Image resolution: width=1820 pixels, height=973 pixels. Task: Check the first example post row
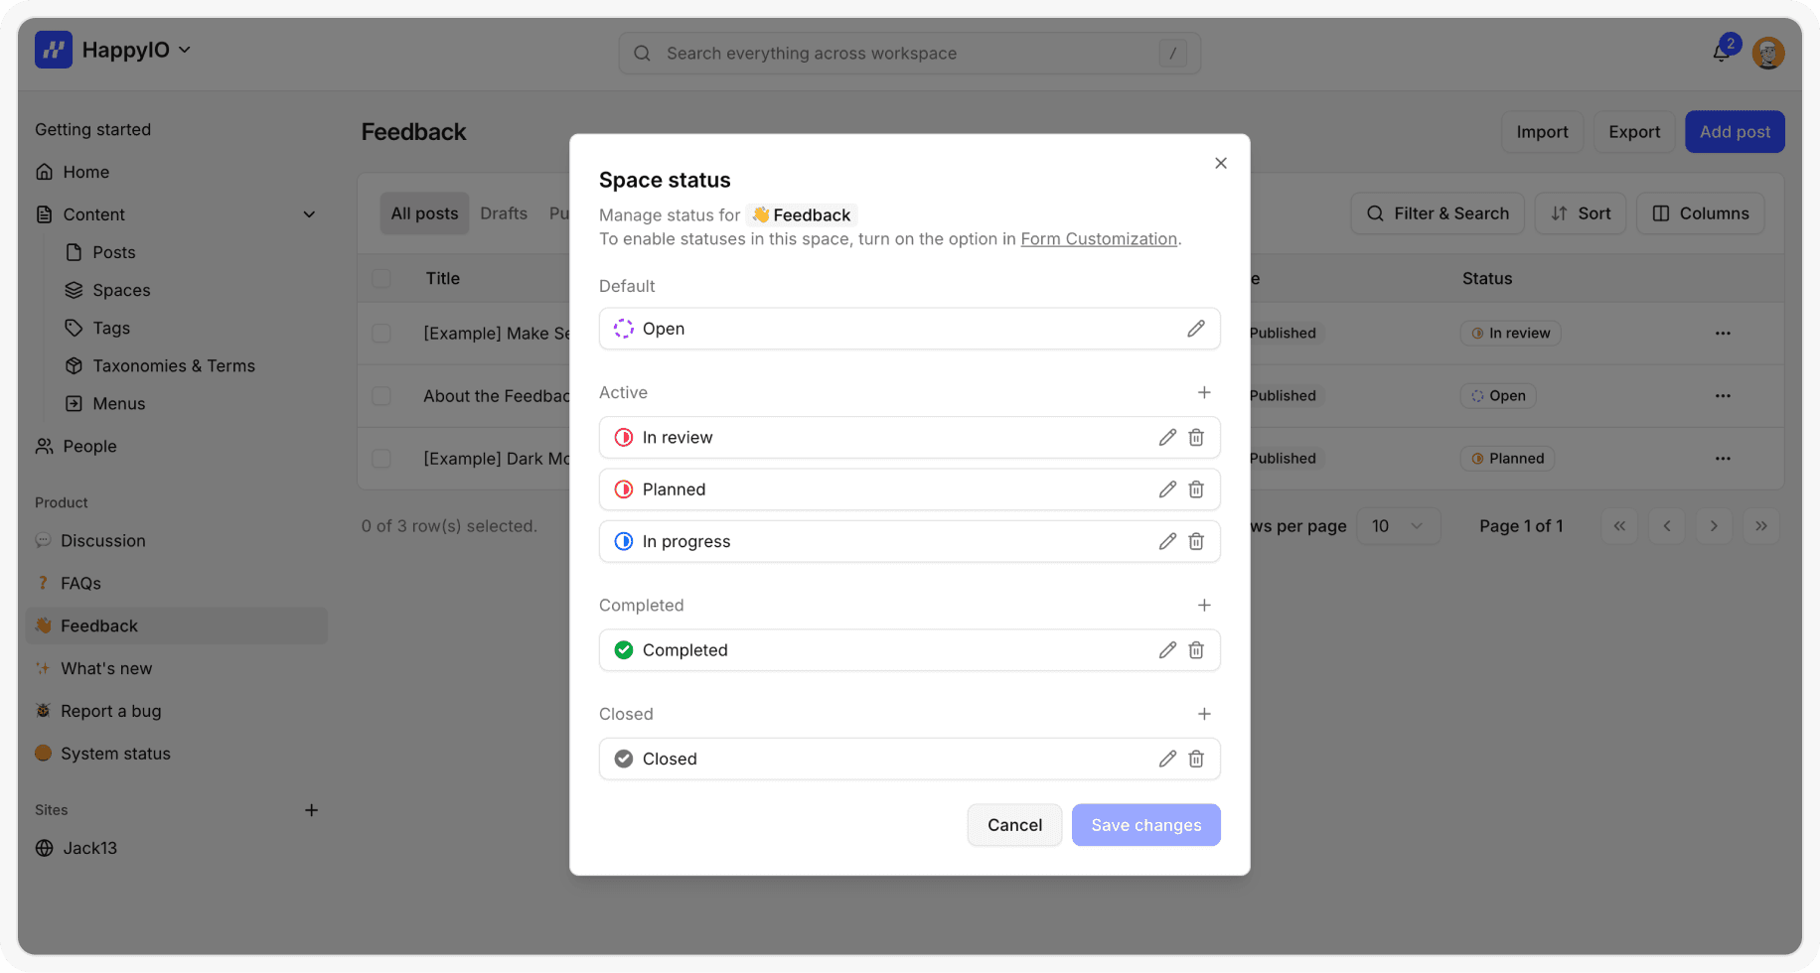pyautogui.click(x=381, y=334)
